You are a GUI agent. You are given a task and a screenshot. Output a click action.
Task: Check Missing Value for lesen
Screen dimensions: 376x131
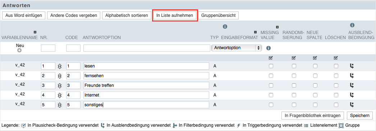(271, 66)
